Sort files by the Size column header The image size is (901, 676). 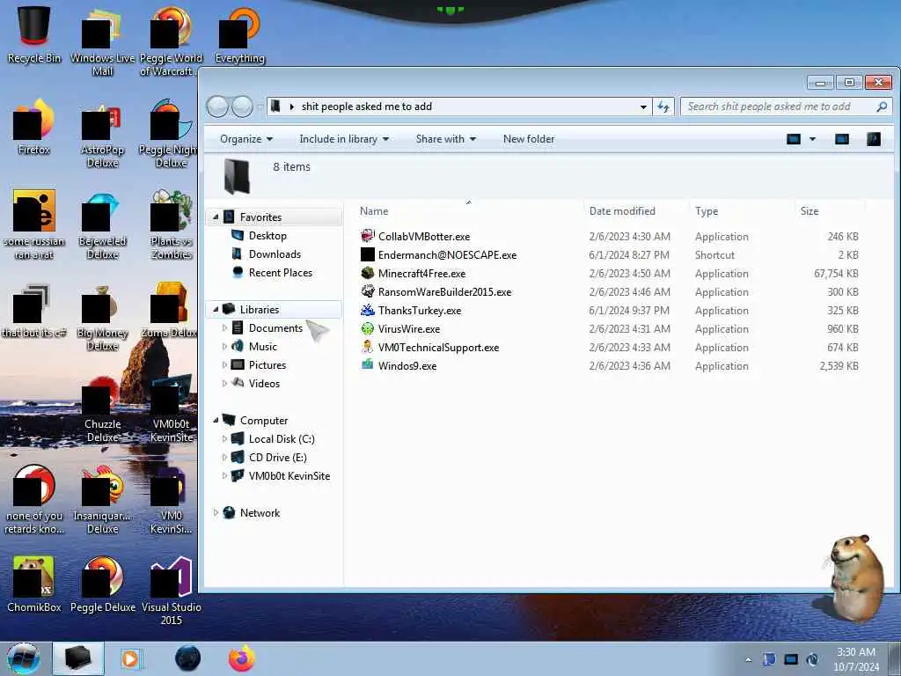[830, 211]
